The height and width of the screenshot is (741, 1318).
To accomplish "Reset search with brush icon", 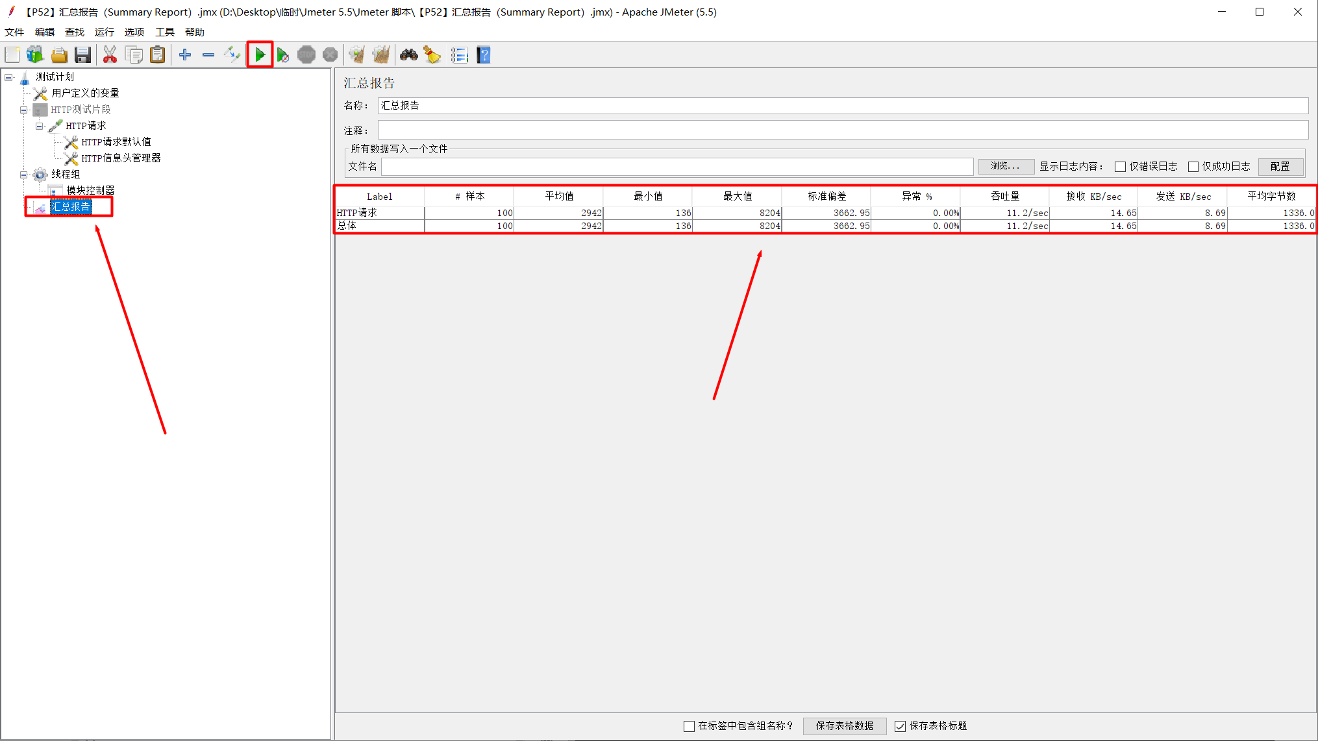I will point(432,55).
